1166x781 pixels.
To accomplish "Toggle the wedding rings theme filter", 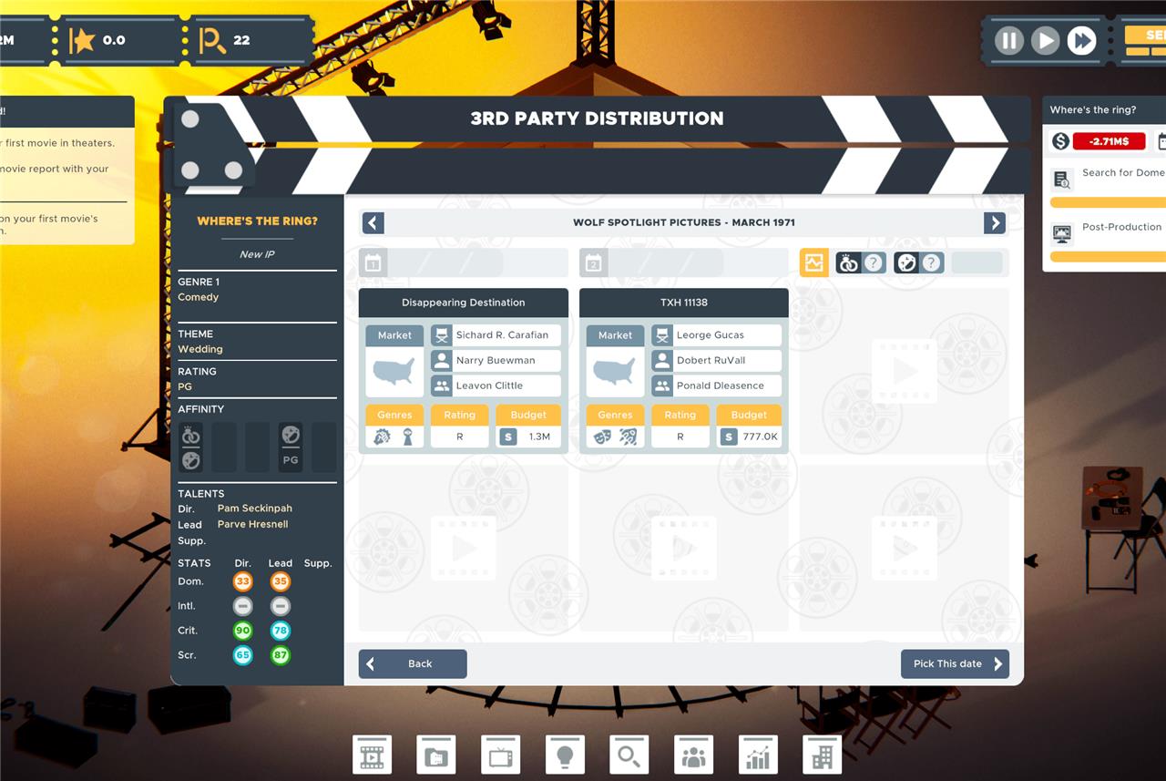I will point(860,263).
